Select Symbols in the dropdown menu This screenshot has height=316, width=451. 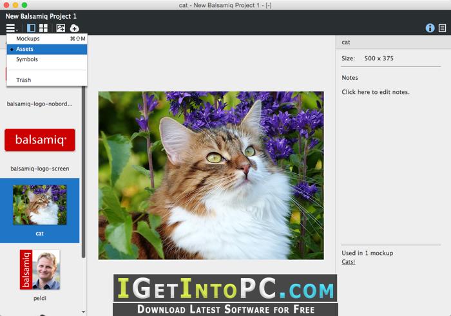click(x=47, y=59)
